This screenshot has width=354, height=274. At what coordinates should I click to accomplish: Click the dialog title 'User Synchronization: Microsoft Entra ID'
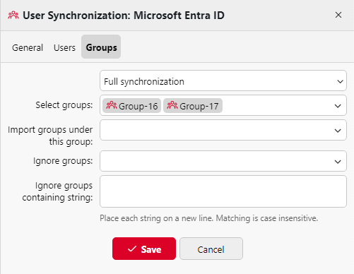124,16
